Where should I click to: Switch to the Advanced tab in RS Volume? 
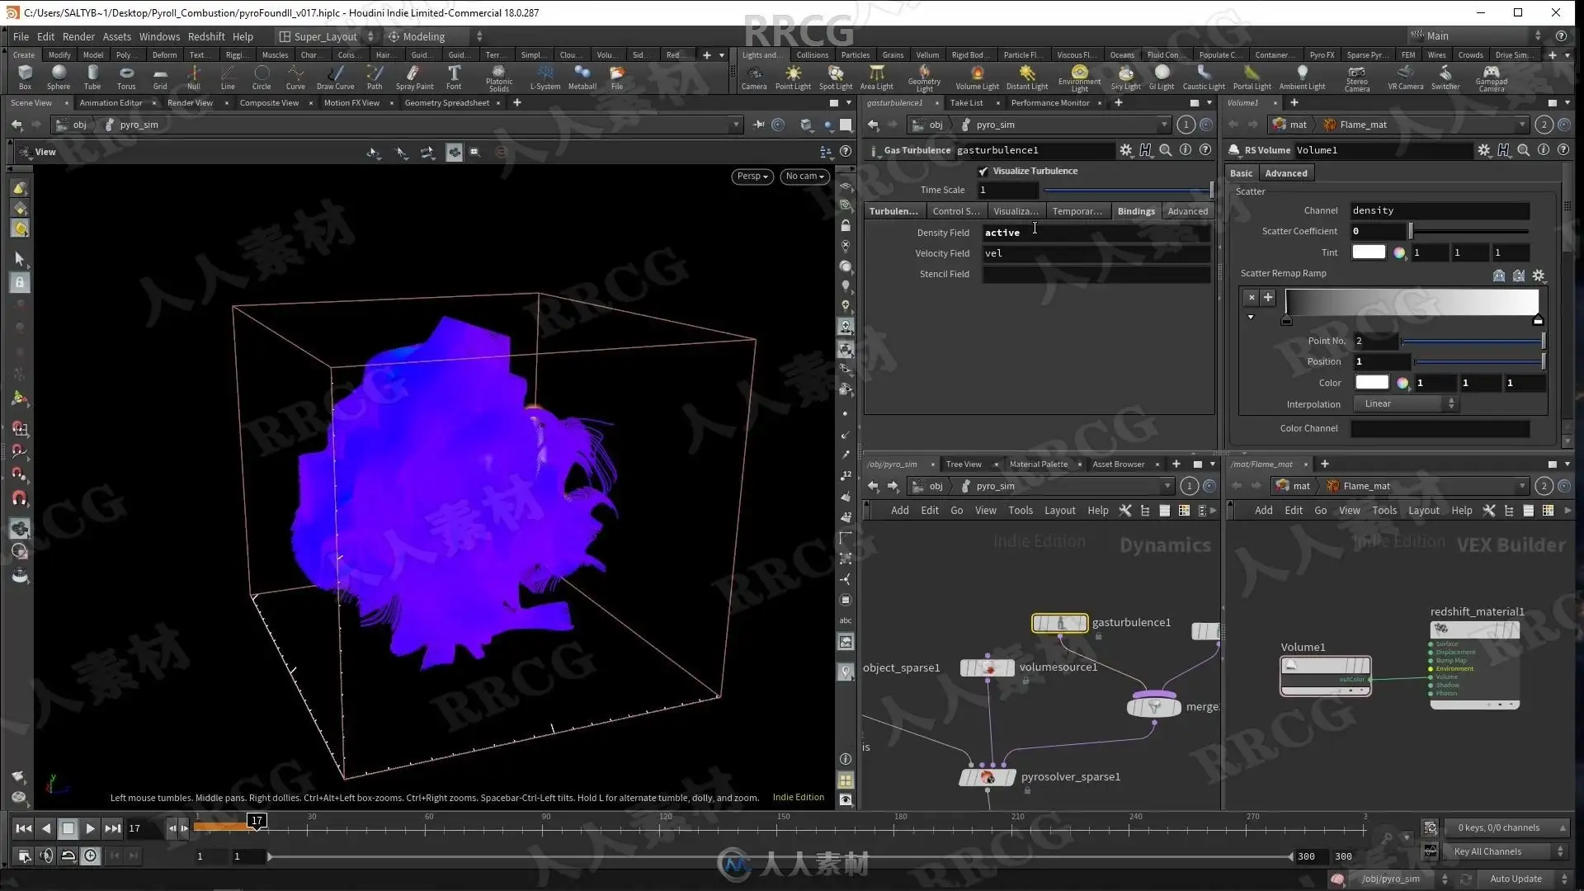tap(1285, 173)
